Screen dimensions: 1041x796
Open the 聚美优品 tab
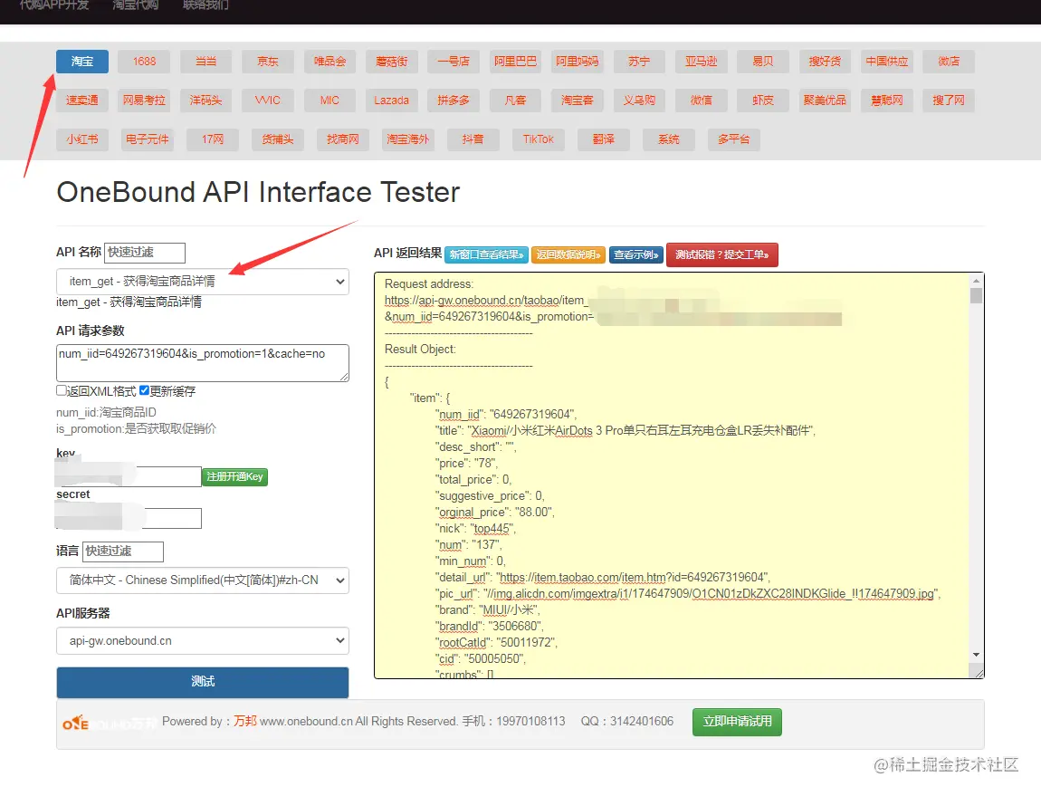[x=825, y=101]
